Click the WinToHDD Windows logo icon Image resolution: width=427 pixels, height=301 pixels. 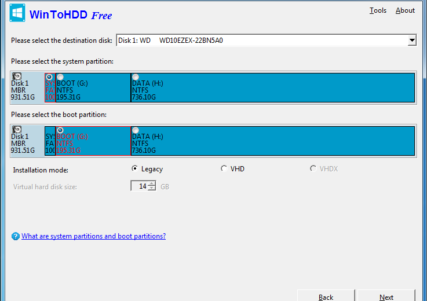point(17,13)
